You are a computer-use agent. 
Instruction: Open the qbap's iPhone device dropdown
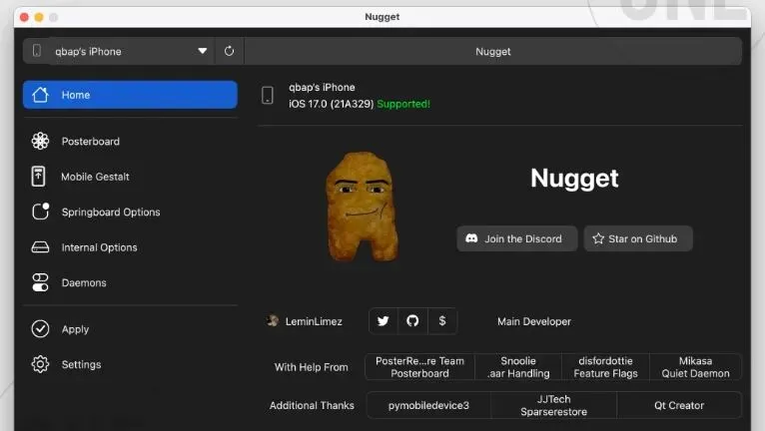pos(131,51)
